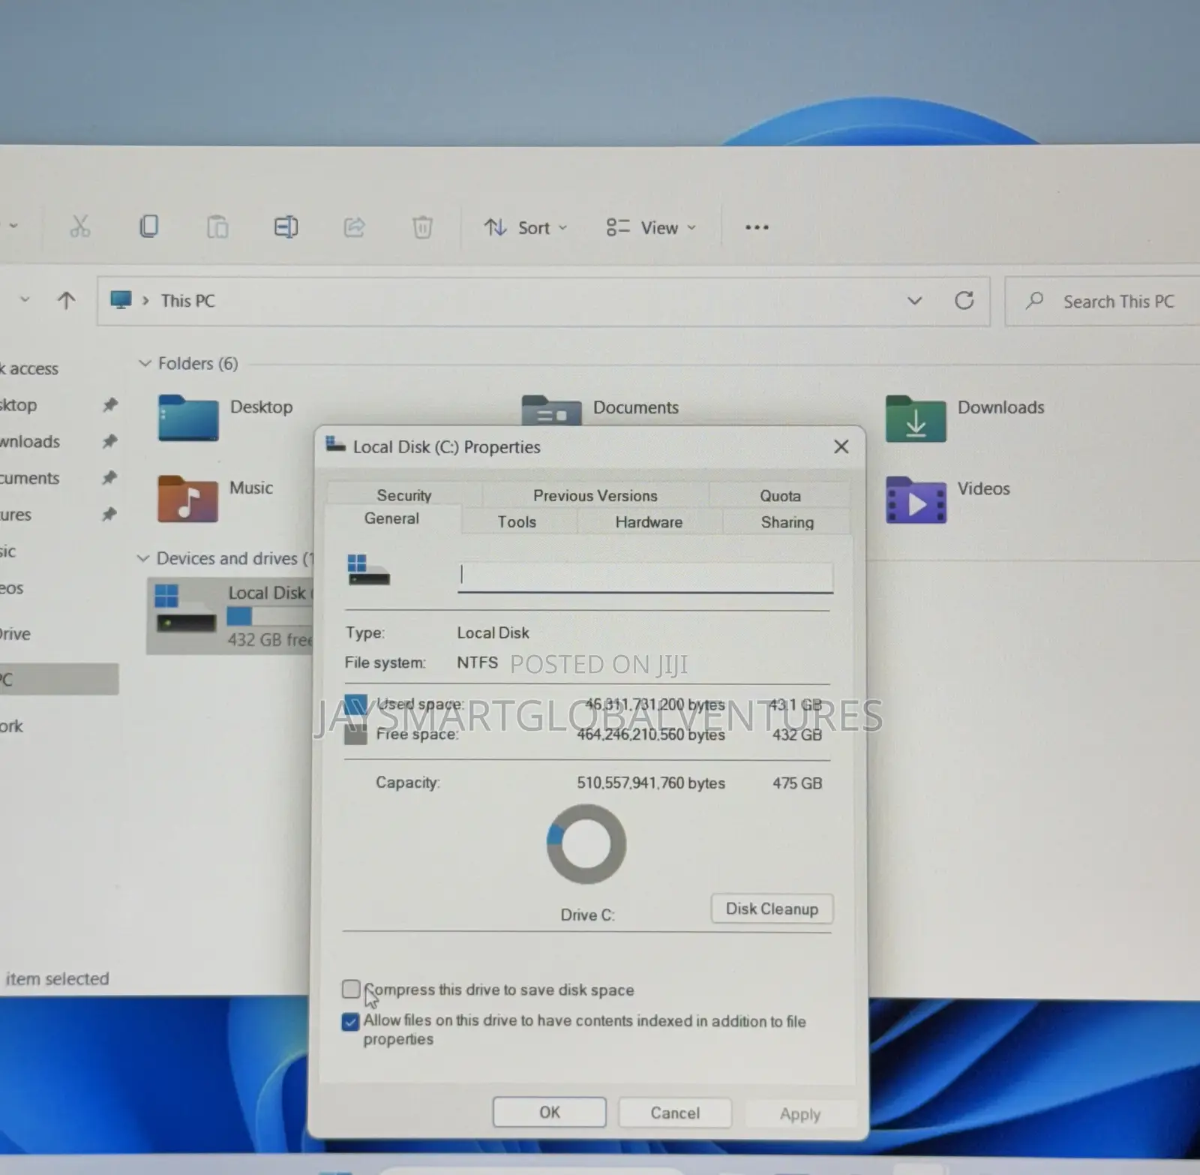
Task: Switch to the Security tab
Action: tap(404, 495)
